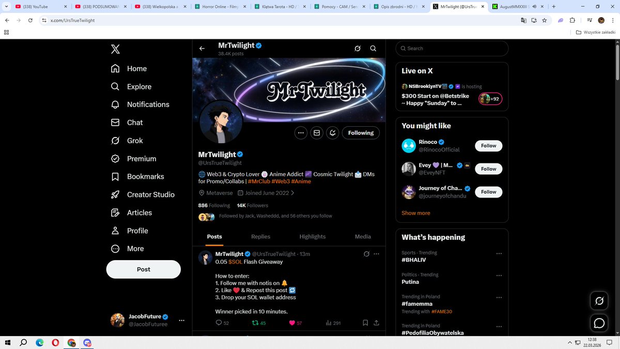The height and width of the screenshot is (349, 620).
Task: Unfollow MrTwilight via the Following button
Action: (361, 133)
